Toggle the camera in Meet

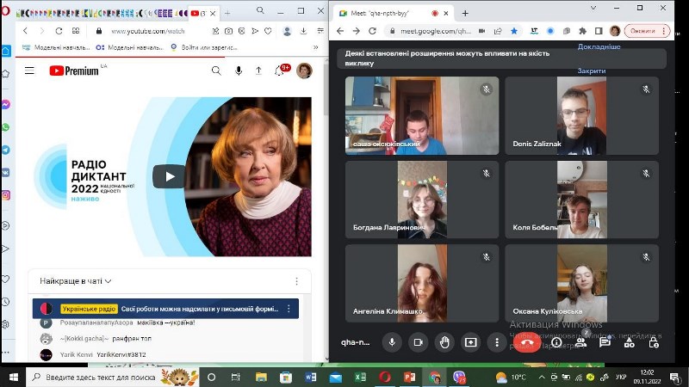pyautogui.click(x=418, y=342)
